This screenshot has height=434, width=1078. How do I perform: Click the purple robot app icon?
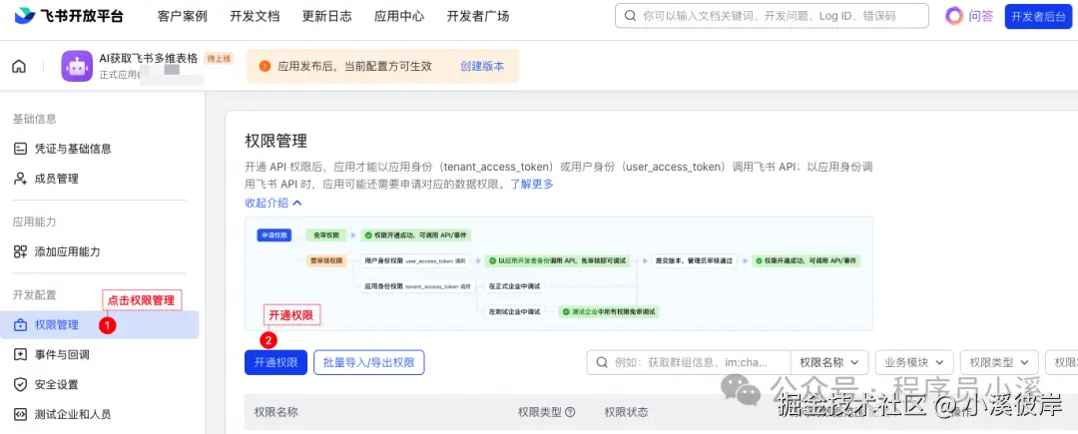pos(77,67)
